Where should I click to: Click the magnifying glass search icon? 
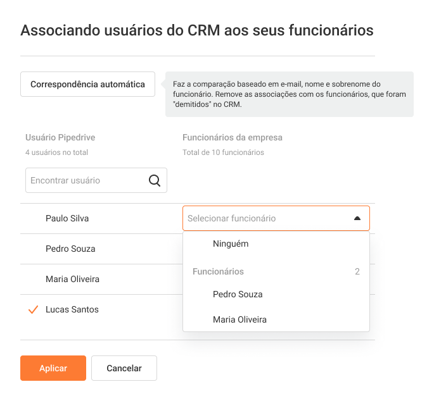(x=155, y=180)
